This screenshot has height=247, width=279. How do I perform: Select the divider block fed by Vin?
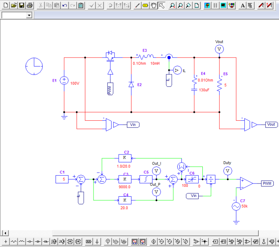click(x=211, y=179)
